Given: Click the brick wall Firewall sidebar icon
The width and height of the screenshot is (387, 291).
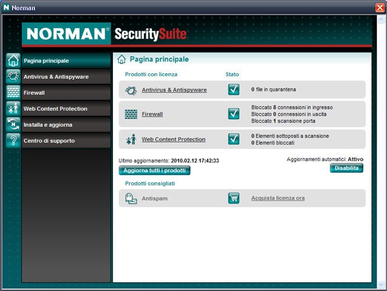Looking at the screenshot, I should click(13, 93).
